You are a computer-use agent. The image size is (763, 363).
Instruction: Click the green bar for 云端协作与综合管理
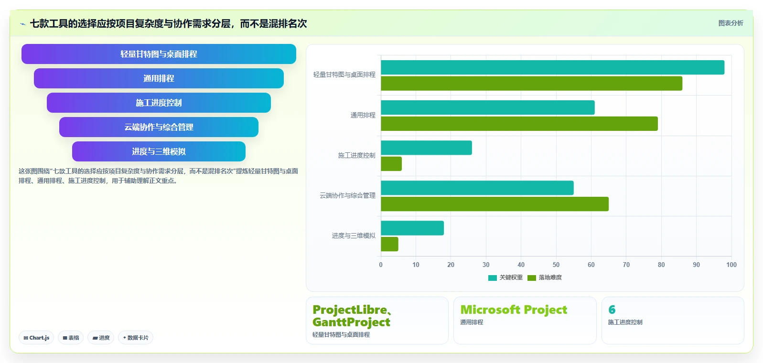pyautogui.click(x=494, y=204)
